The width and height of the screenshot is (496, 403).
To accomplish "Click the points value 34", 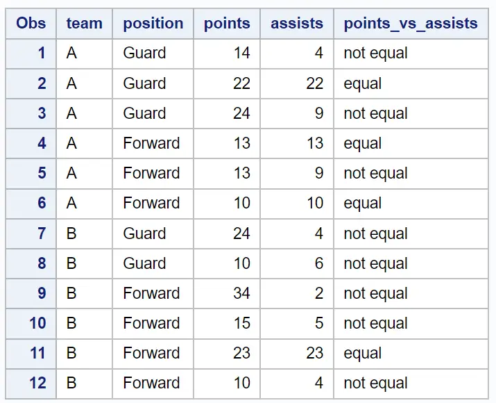I will click(241, 293).
